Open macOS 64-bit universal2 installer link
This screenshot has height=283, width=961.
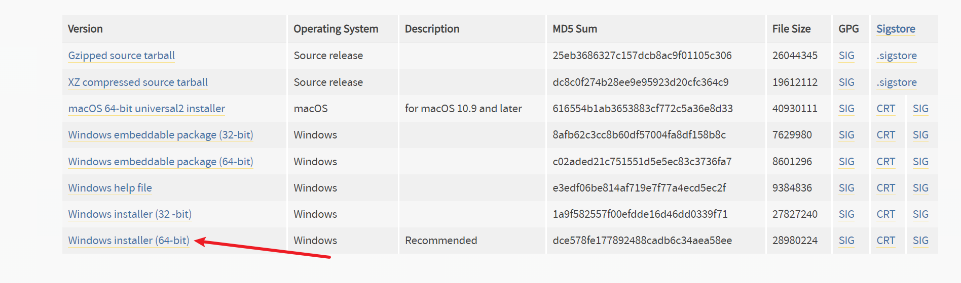click(146, 109)
